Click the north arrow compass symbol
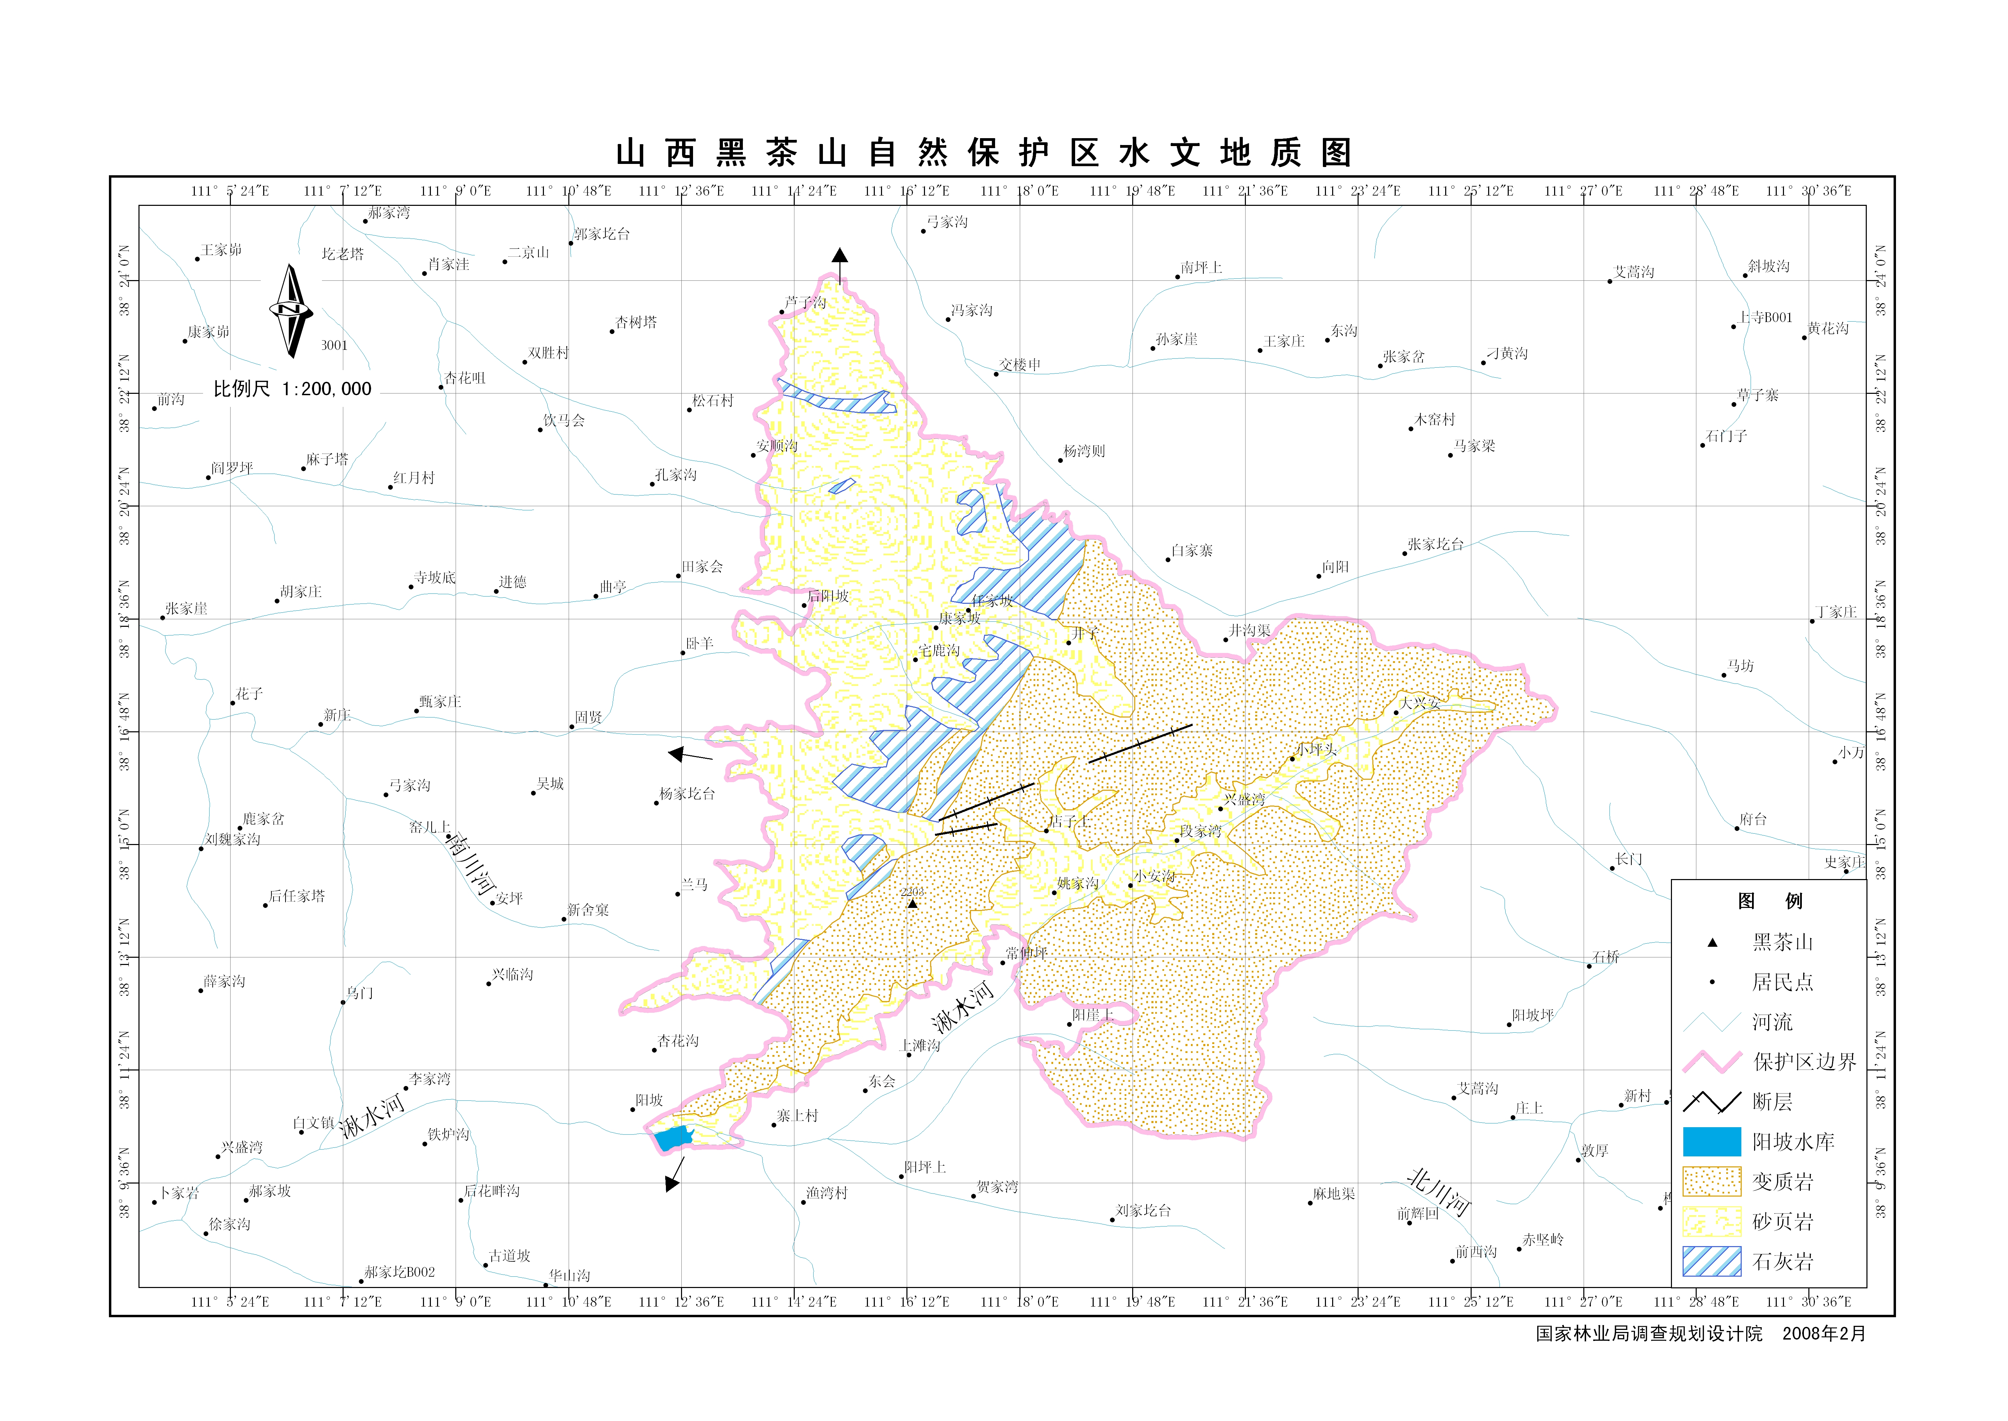This screenshot has width=2008, height=1421. coord(290,311)
